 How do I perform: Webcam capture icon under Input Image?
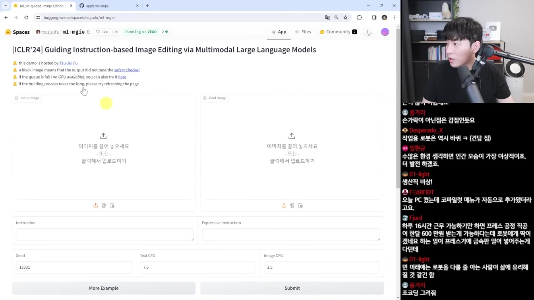click(x=104, y=205)
